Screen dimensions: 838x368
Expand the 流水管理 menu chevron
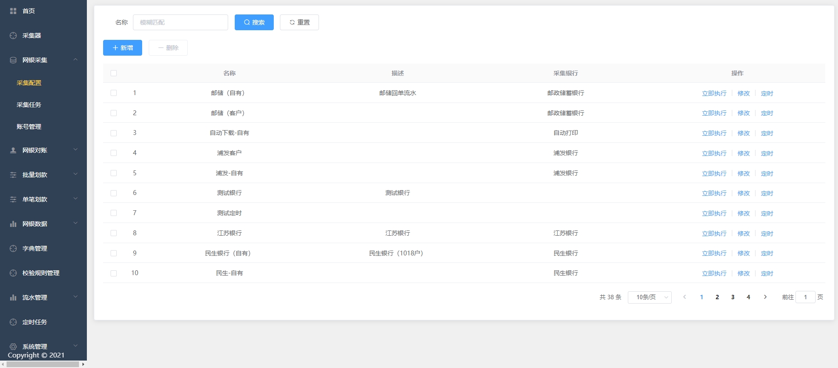click(75, 297)
